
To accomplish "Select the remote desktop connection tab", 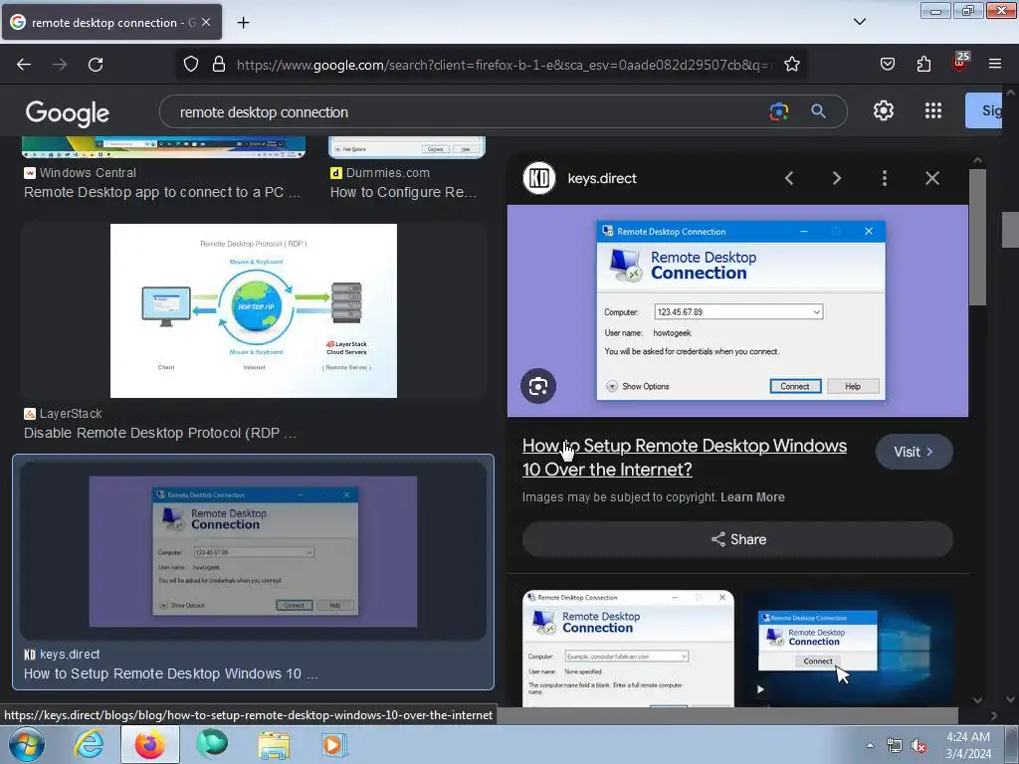I will pyautogui.click(x=111, y=22).
